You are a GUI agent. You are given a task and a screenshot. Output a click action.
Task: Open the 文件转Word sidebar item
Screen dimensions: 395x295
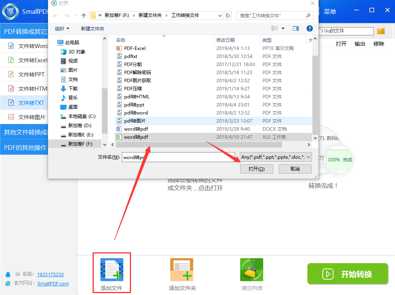(x=24, y=46)
